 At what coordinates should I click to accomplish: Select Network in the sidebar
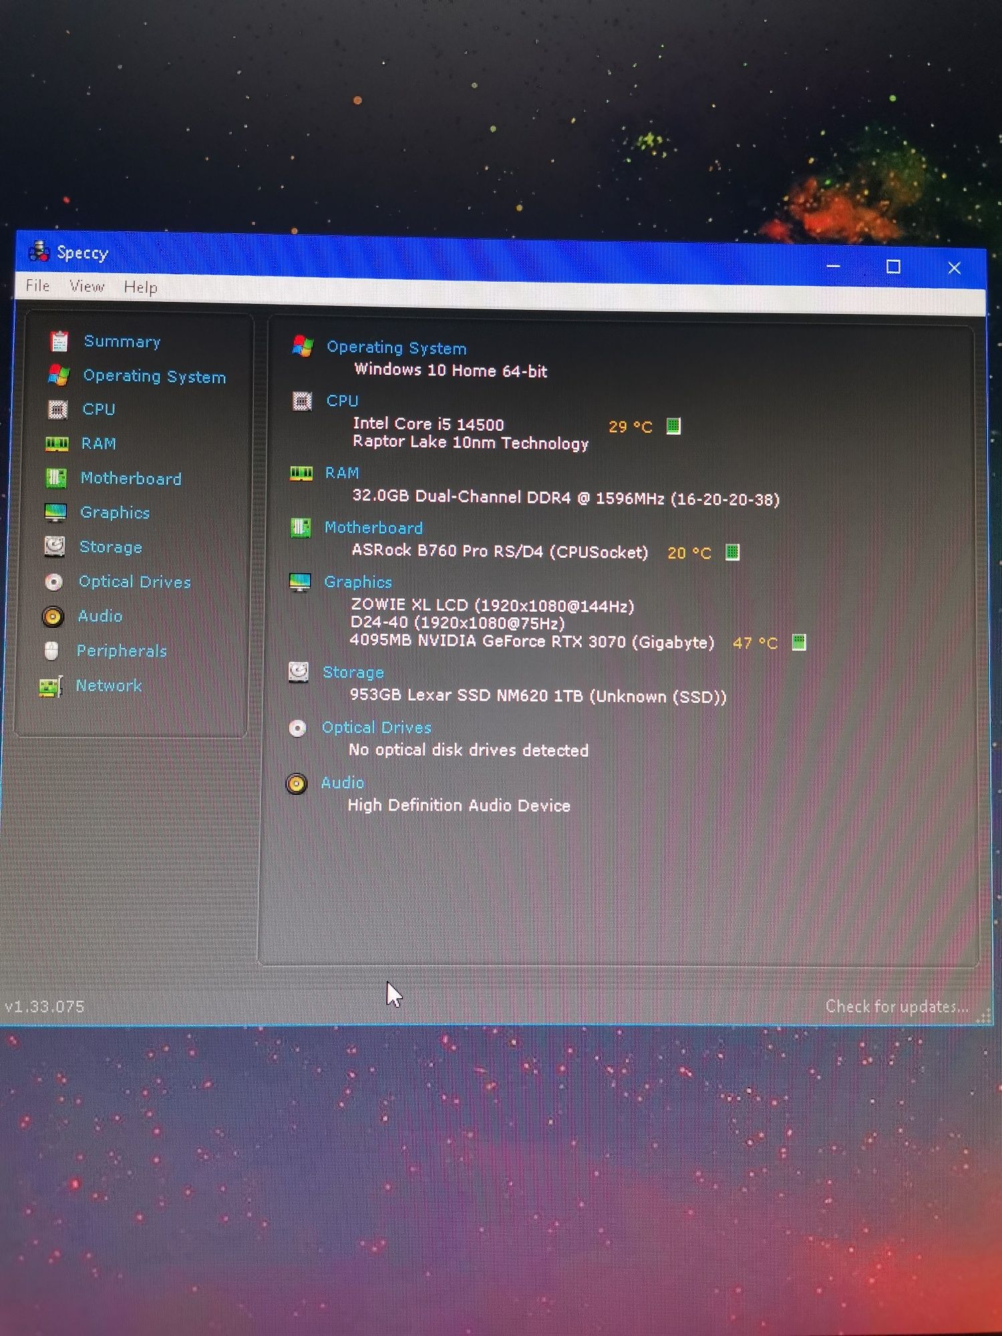point(109,685)
